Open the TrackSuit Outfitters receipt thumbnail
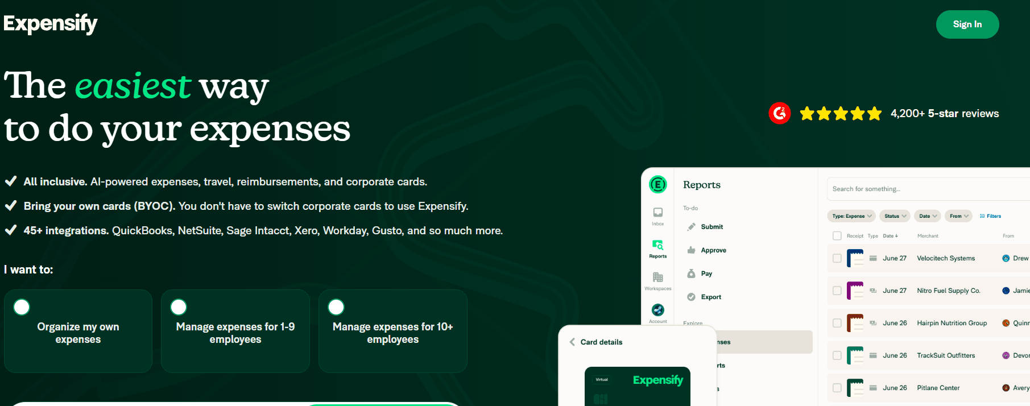Screen dimensions: 1030x406 [x=855, y=355]
